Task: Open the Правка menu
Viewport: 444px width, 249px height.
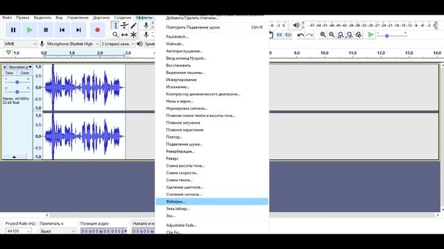Action: click(23, 17)
